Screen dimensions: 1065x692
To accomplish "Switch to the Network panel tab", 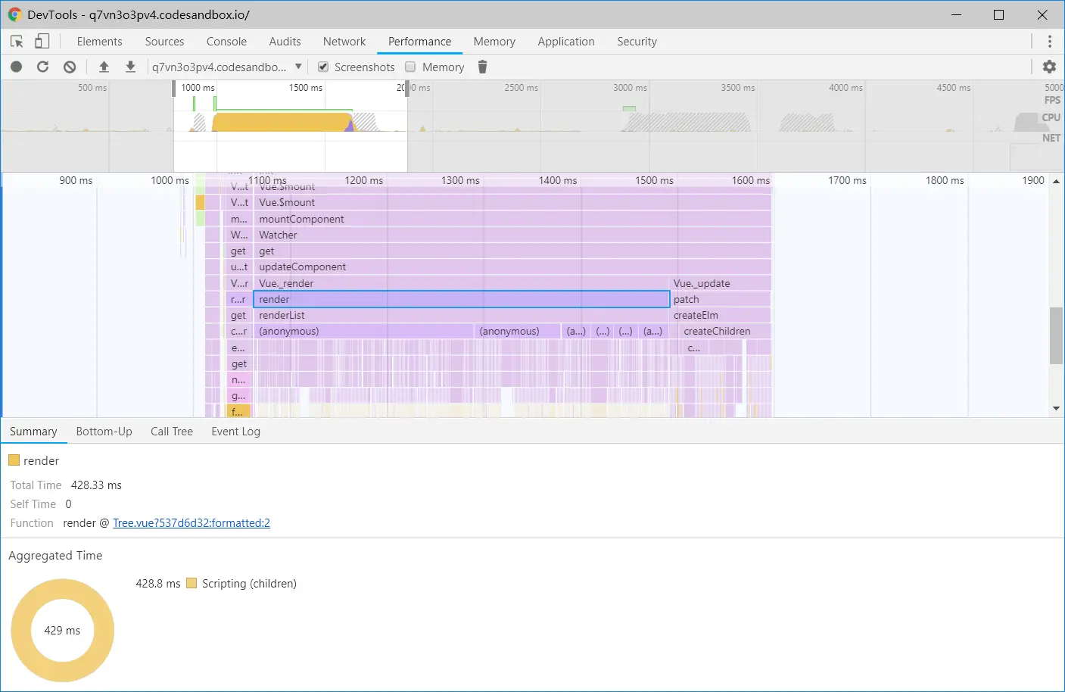I will coord(344,42).
